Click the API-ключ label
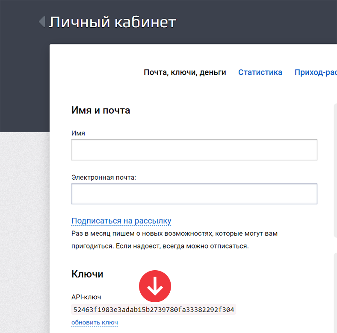Screen dimensions: 337x333 (x=86, y=297)
